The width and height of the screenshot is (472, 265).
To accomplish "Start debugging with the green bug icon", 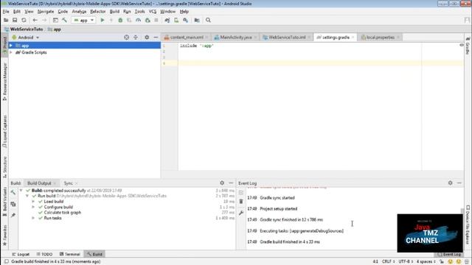I will [x=120, y=20].
